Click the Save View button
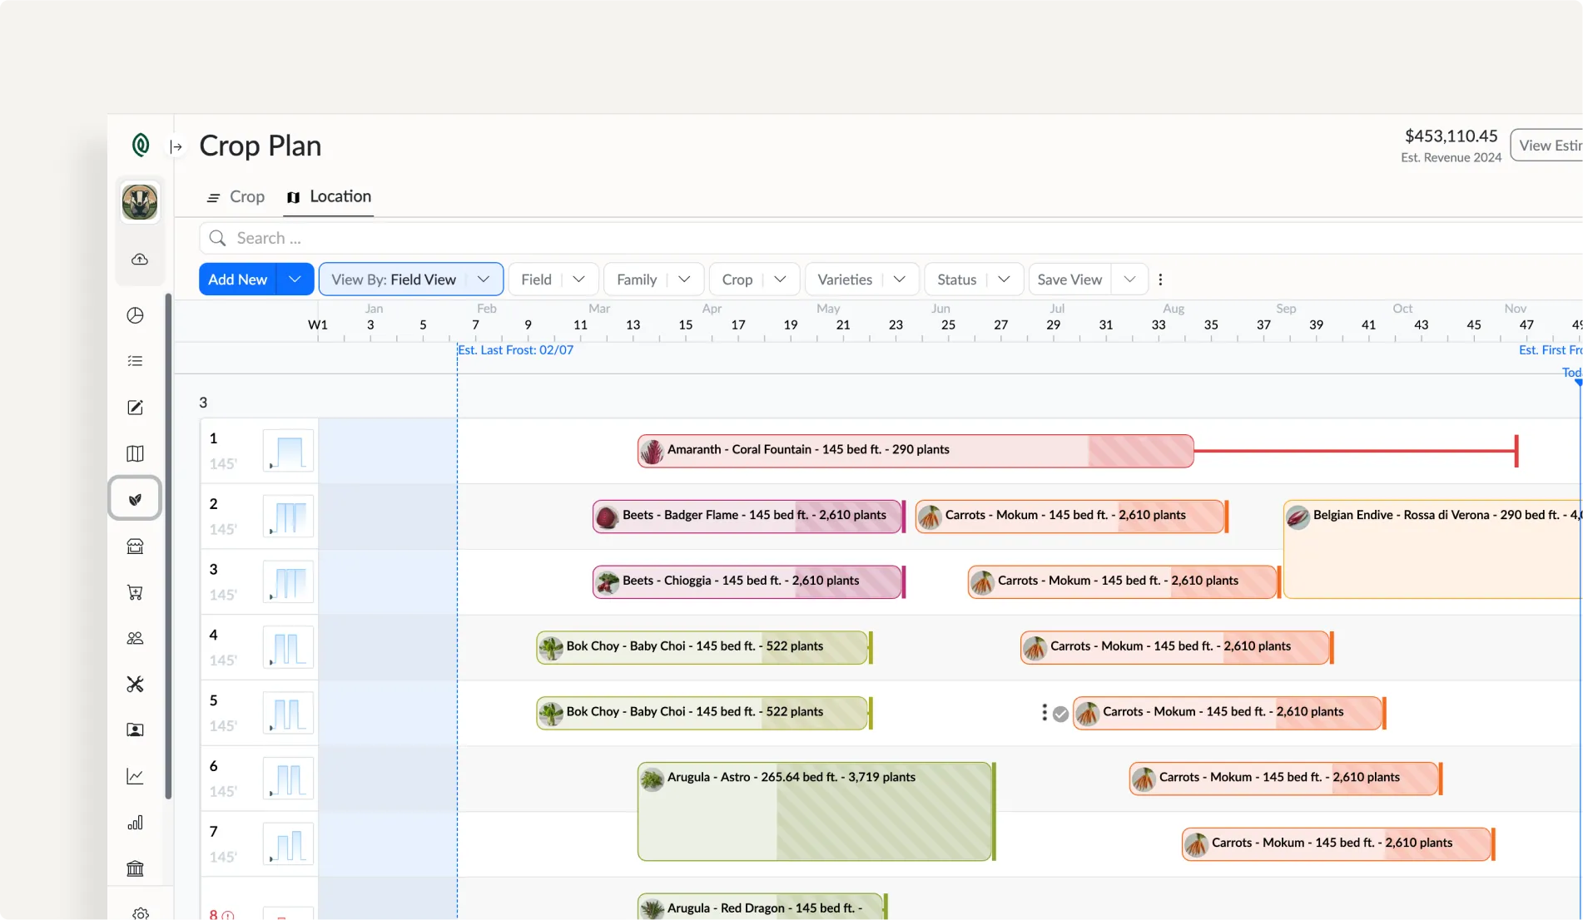The width and height of the screenshot is (1583, 920). [1069, 279]
